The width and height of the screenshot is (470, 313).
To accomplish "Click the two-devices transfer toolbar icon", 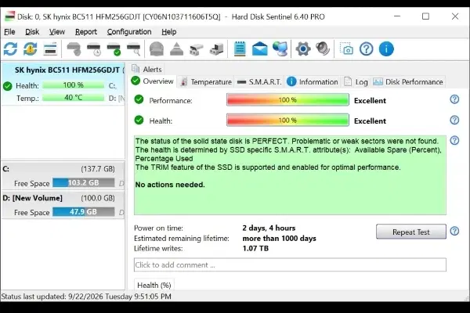I will 197,49.
